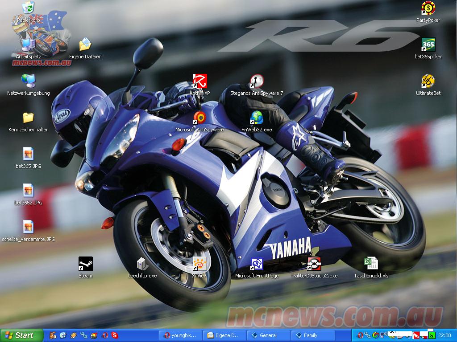Viewport: 457px width, 342px height.
Task: Click the Opera icon in system tray
Action: point(360,335)
